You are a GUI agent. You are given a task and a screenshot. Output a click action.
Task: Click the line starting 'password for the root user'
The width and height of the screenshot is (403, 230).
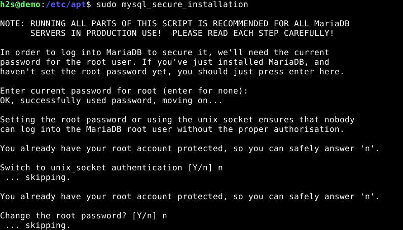pyautogui.click(x=164, y=62)
